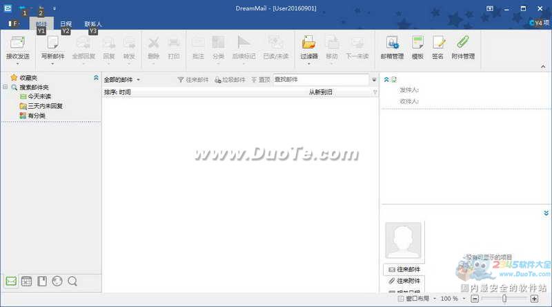Viewport: 552px width, 307px height.
Task: Open the globe icon in bottom navigation
Action: [x=57, y=281]
